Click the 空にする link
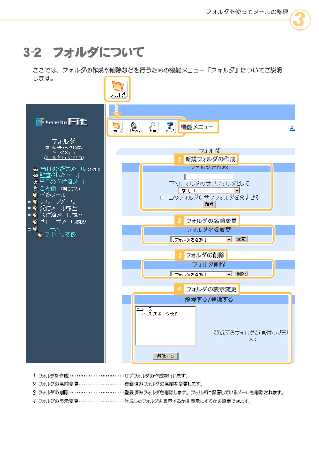Screen dimensions: 319x451 coord(70,189)
